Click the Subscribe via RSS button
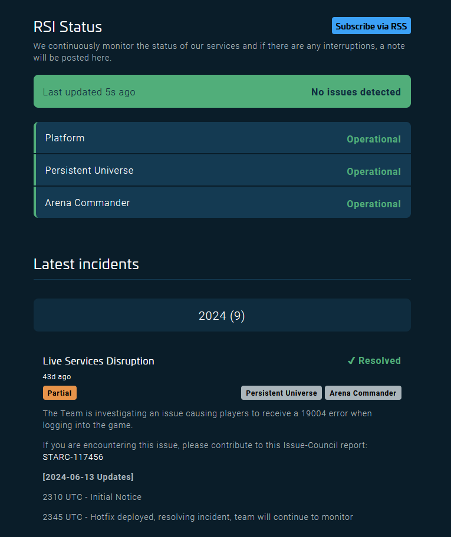 371,26
